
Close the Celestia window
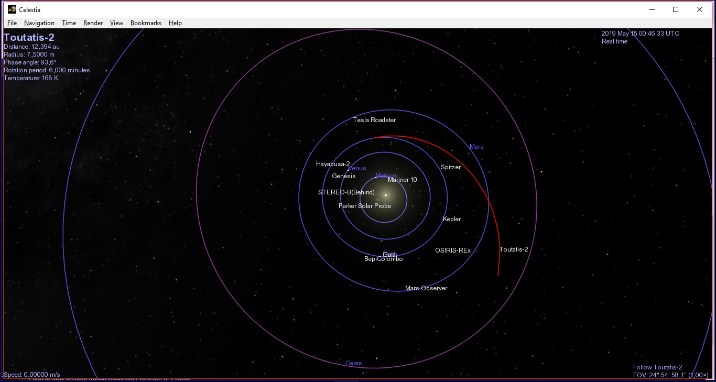point(700,9)
